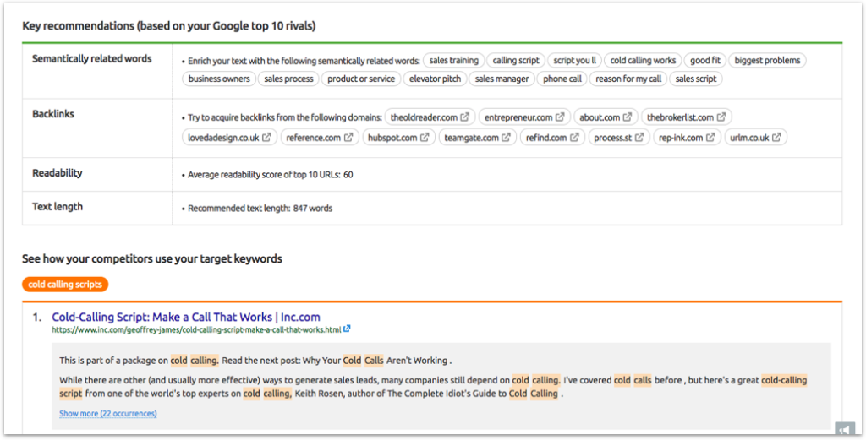Click the 'Backlinks' row label
The image size is (866, 440).
click(53, 114)
